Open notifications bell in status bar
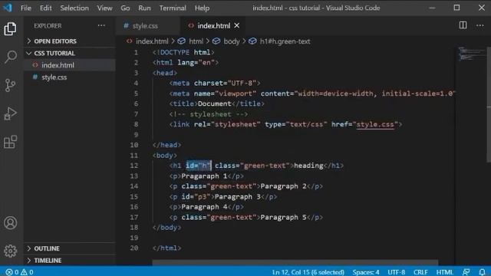The width and height of the screenshot is (491, 276). (482, 272)
